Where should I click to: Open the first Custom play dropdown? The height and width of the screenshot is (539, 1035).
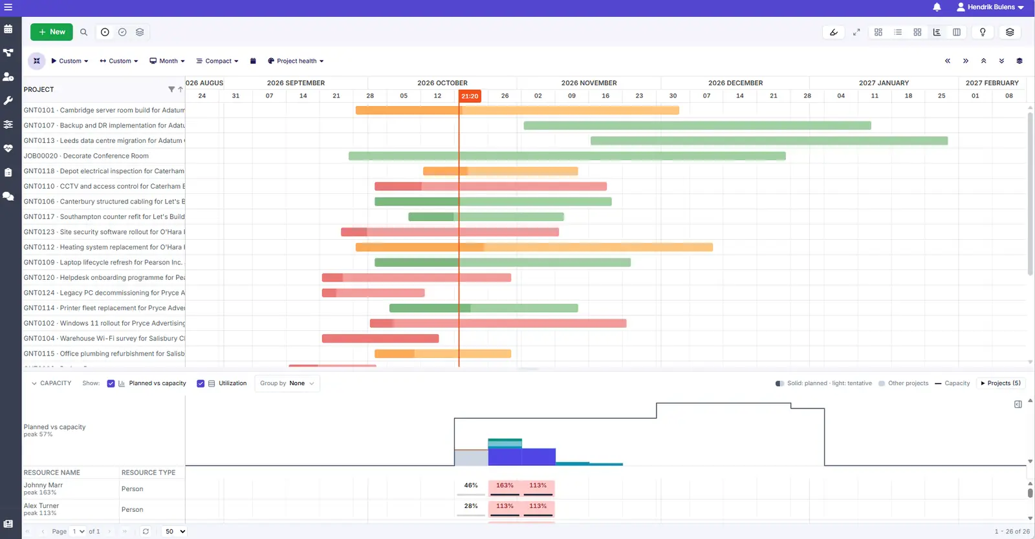click(70, 61)
